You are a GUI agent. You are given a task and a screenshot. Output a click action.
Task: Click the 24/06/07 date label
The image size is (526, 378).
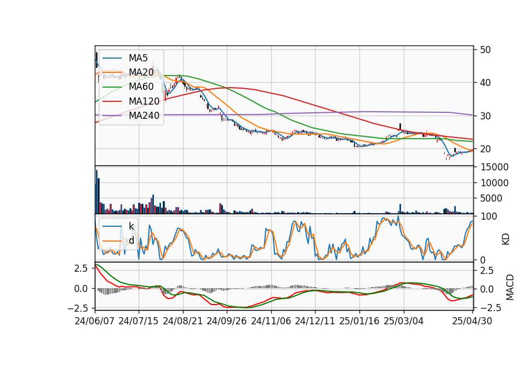(95, 321)
